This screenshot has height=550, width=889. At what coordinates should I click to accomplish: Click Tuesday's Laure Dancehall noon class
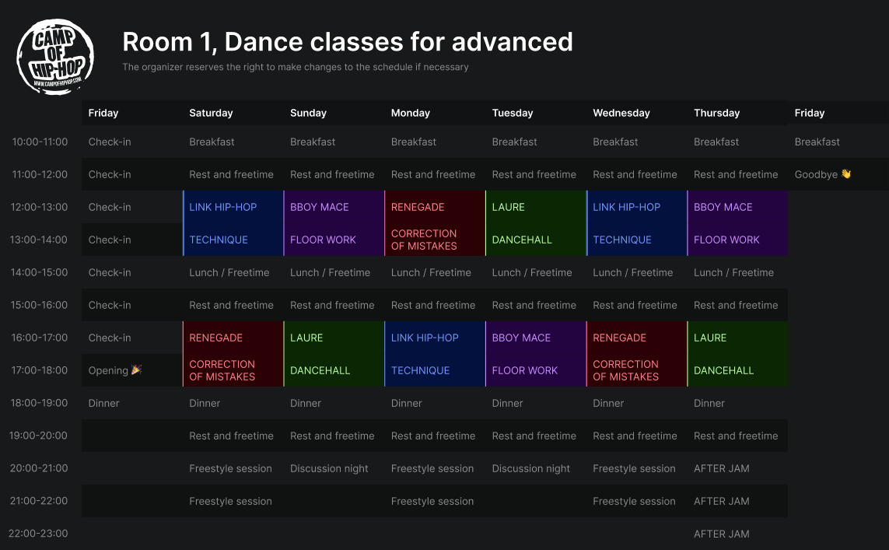pyautogui.click(x=536, y=223)
